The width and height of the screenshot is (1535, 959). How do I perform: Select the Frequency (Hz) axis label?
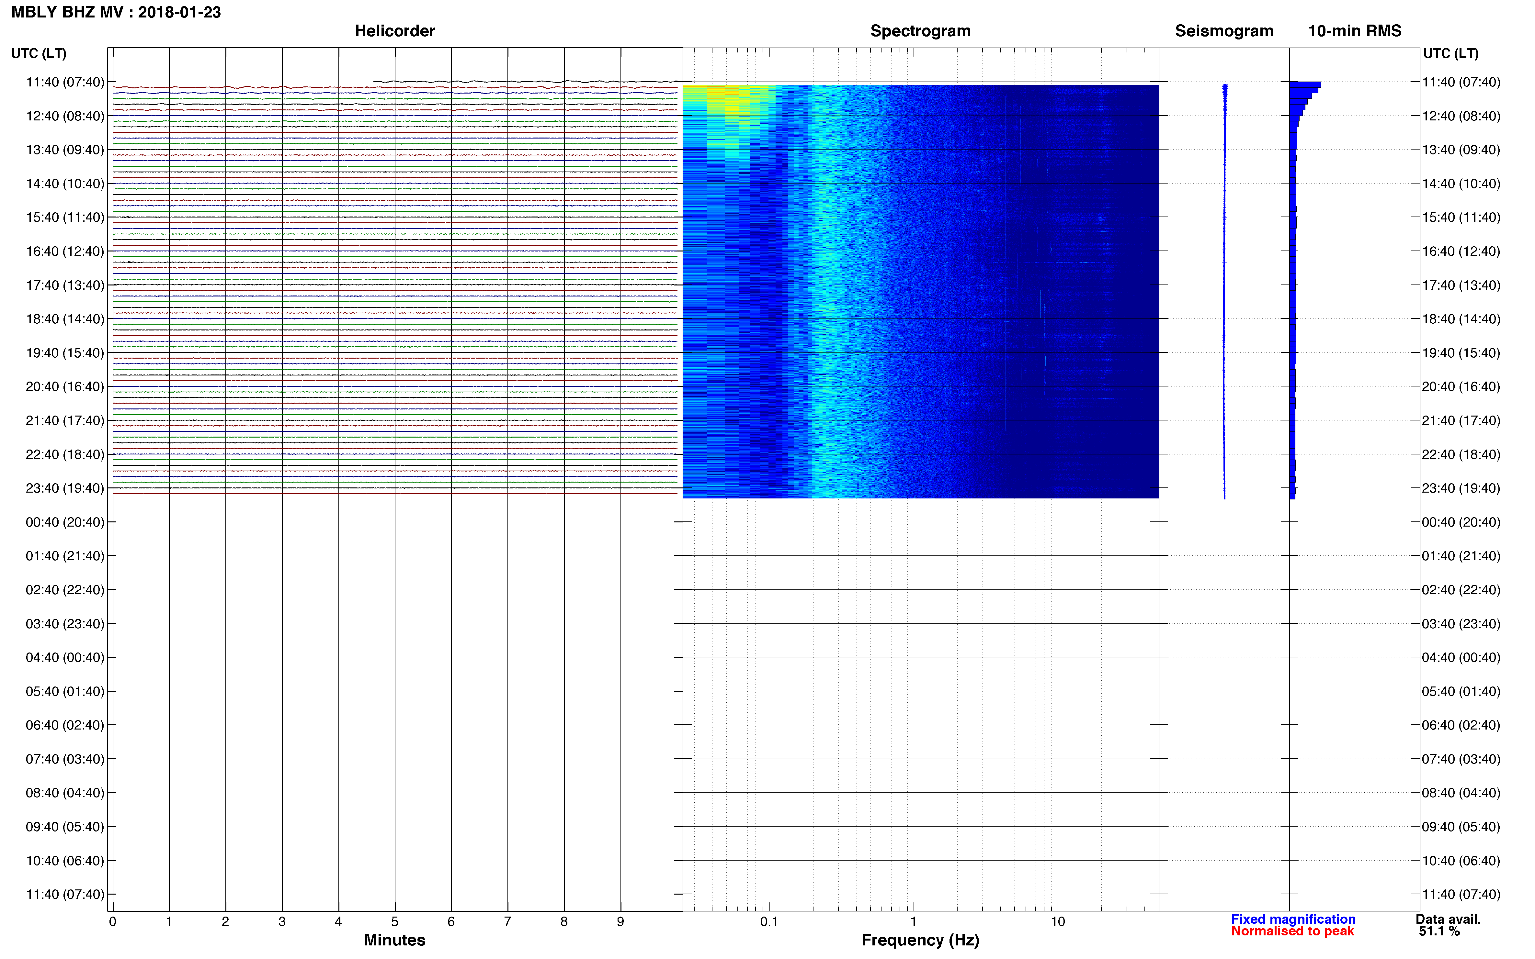920,940
